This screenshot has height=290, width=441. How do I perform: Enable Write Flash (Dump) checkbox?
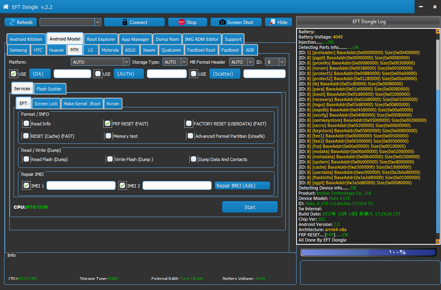(x=110, y=159)
